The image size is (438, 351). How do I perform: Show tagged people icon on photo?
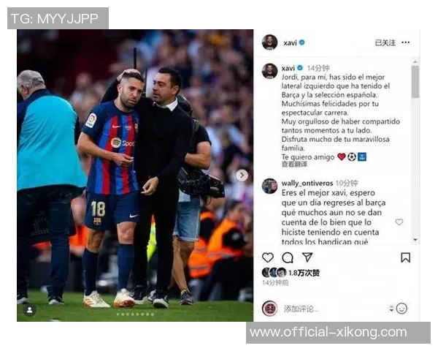[x=30, y=310]
